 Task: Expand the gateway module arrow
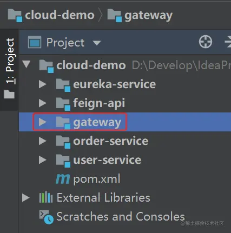pyautogui.click(x=43, y=122)
